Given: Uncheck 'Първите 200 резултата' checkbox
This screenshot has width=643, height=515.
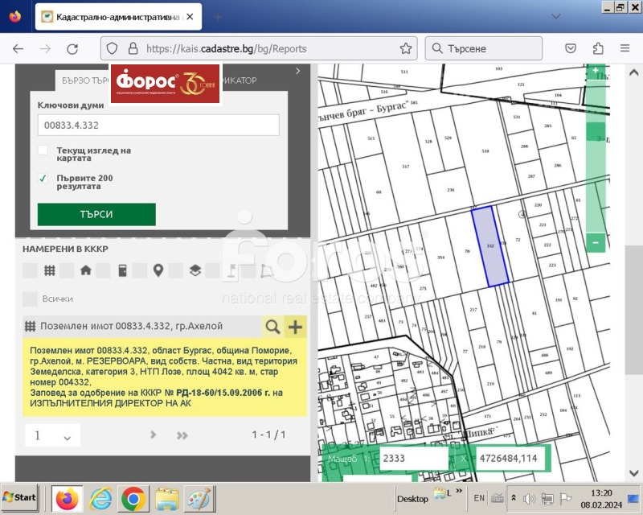Looking at the screenshot, I should click(x=43, y=178).
